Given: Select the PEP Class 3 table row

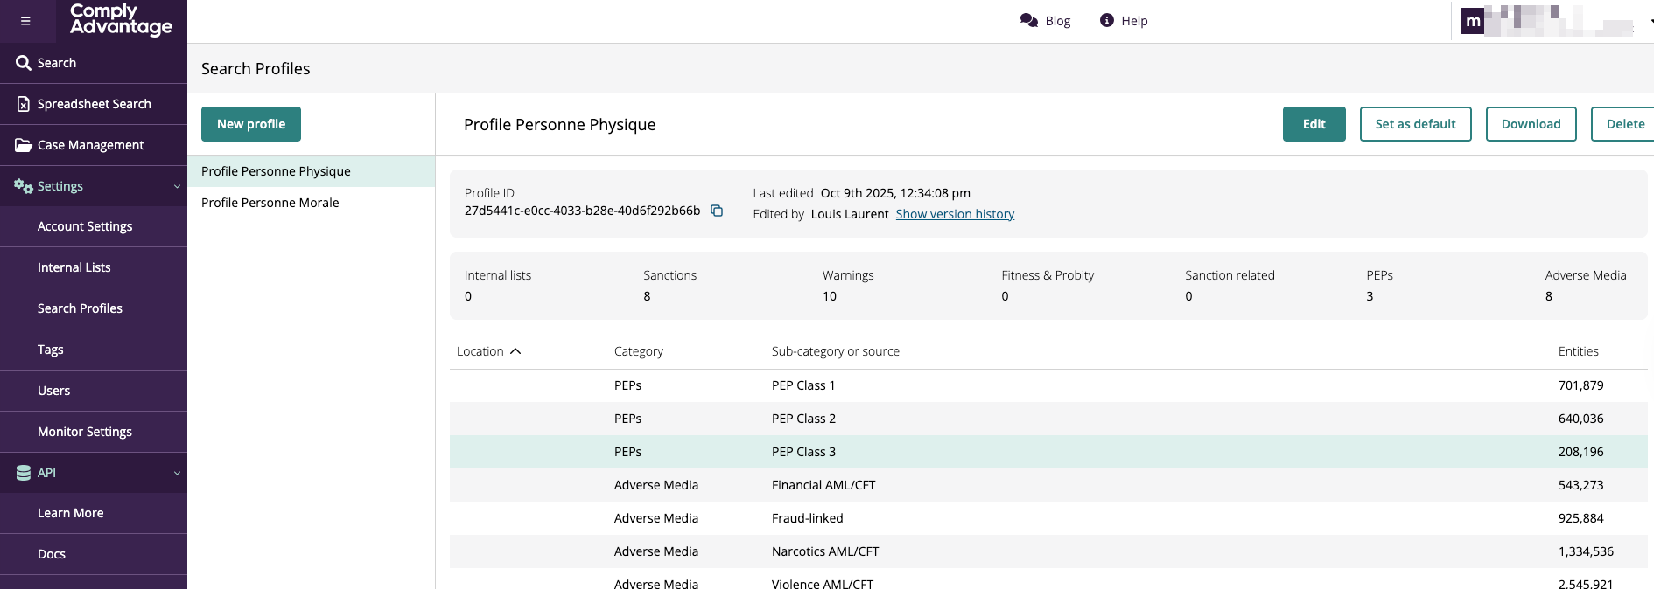Looking at the screenshot, I should point(803,452).
